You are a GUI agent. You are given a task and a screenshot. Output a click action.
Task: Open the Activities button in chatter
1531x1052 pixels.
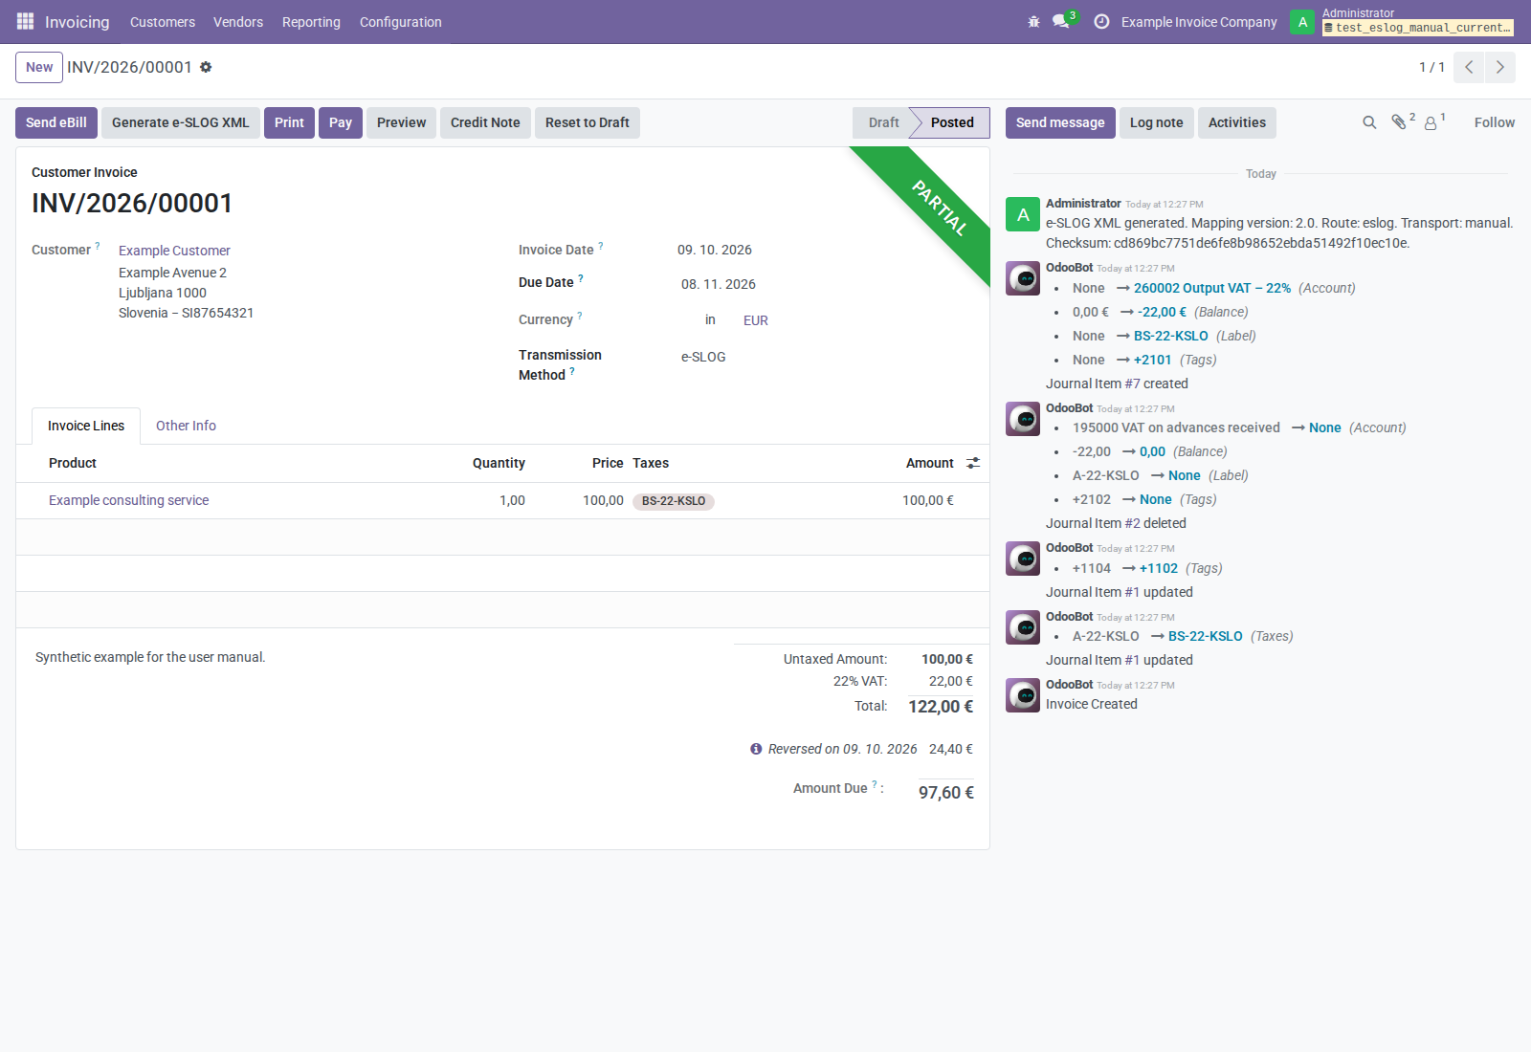point(1237,122)
